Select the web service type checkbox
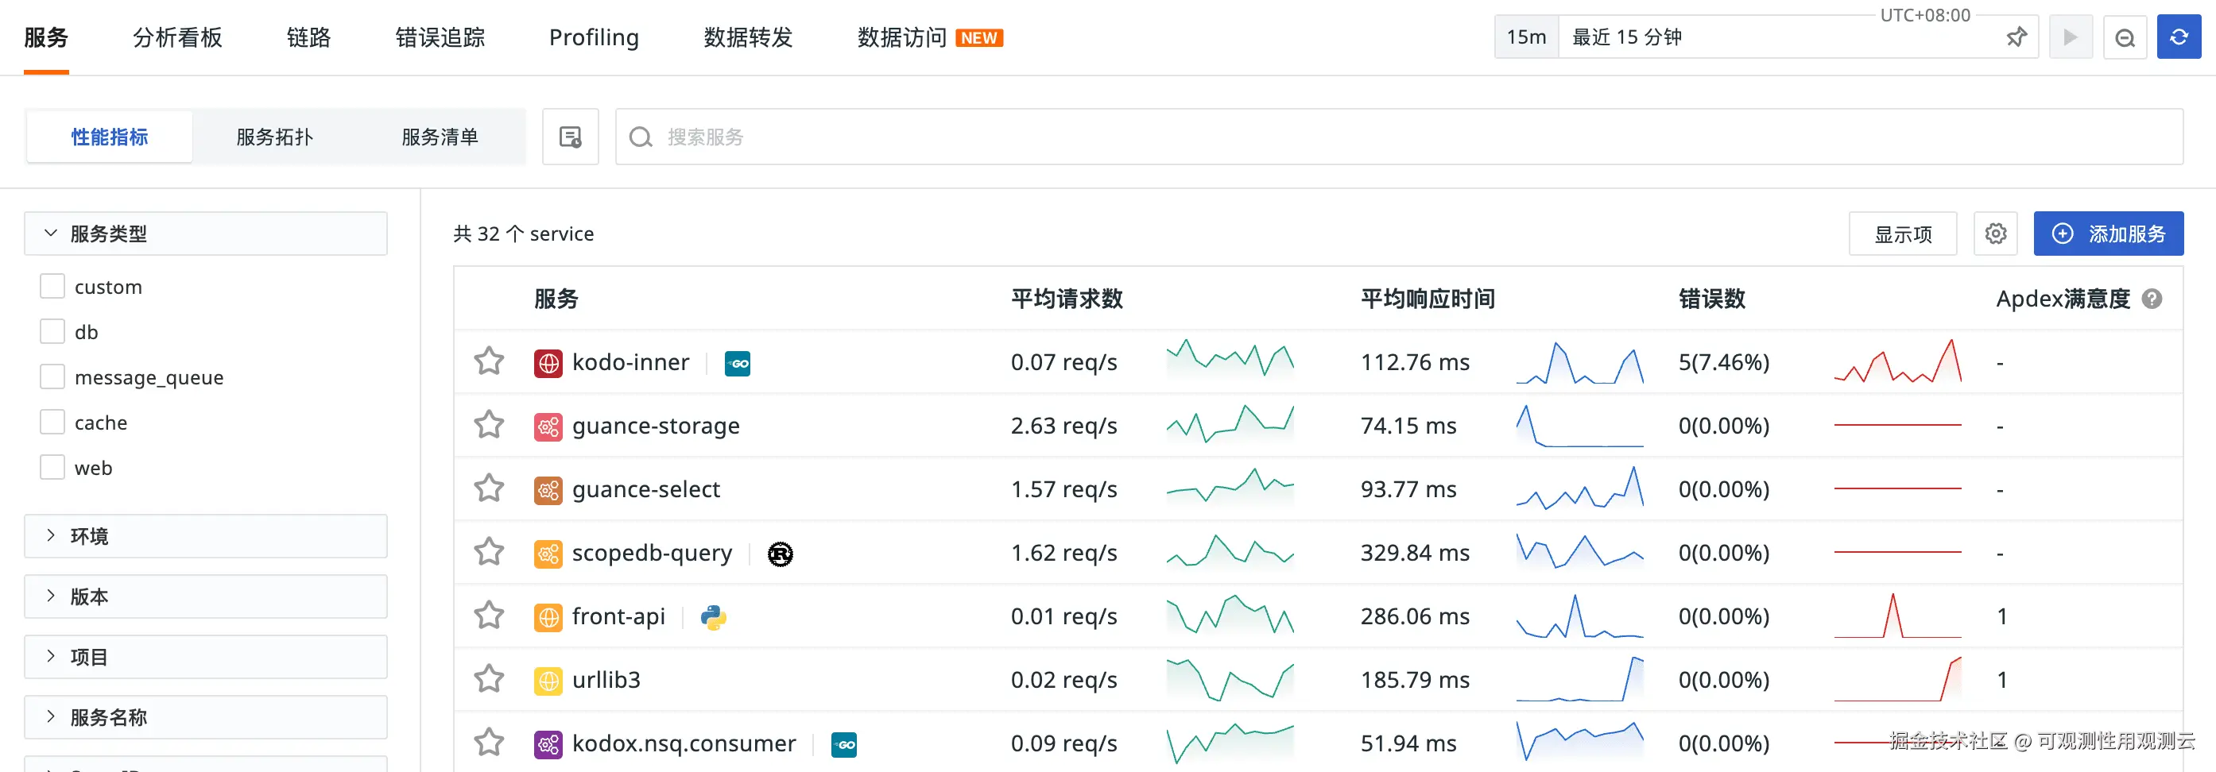The height and width of the screenshot is (772, 2216). point(52,468)
